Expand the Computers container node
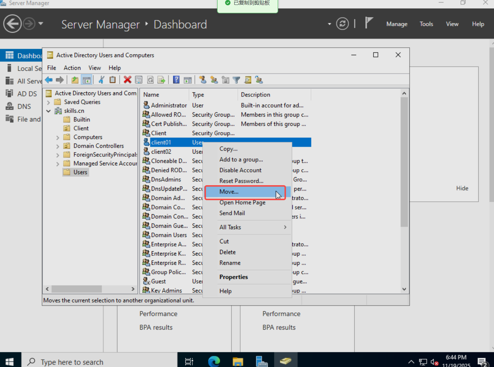Viewport: 494px width, 367px height. pyautogui.click(x=58, y=137)
